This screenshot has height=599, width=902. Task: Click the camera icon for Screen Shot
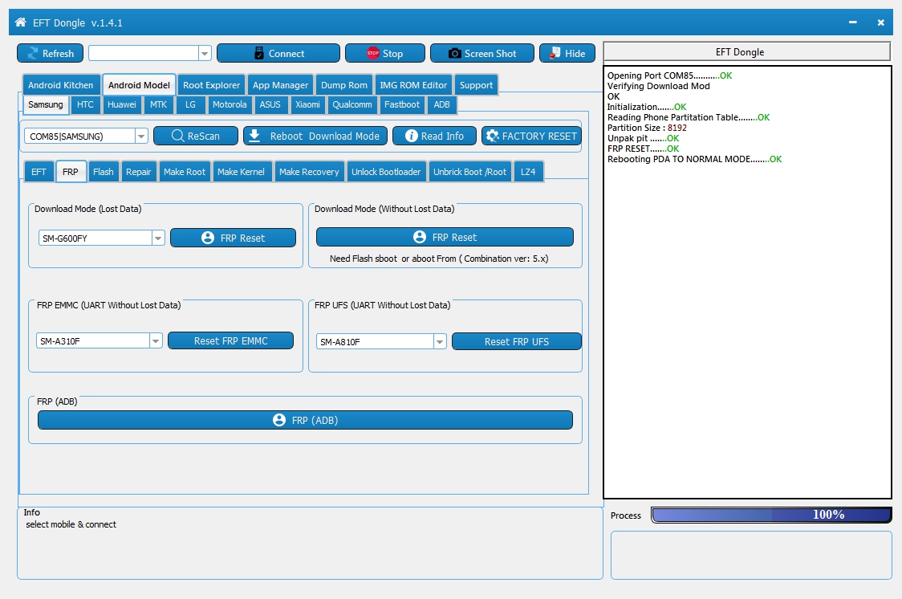(454, 53)
